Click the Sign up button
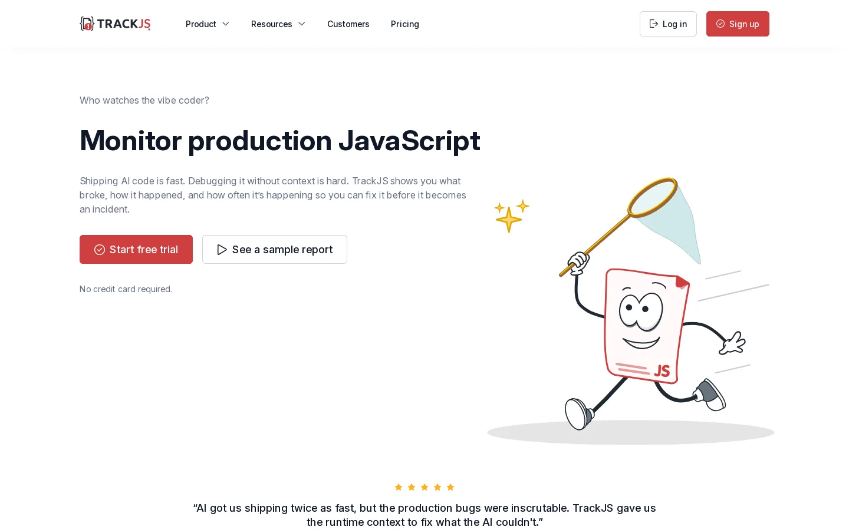849x530 pixels. click(x=738, y=24)
